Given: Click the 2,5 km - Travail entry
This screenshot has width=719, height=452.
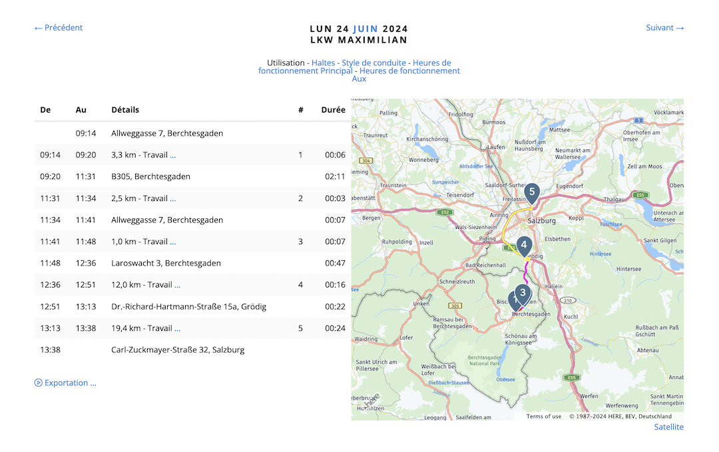Looking at the screenshot, I should pos(139,198).
